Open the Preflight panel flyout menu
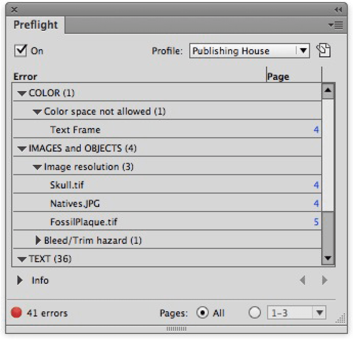353x341 pixels. [x=335, y=25]
